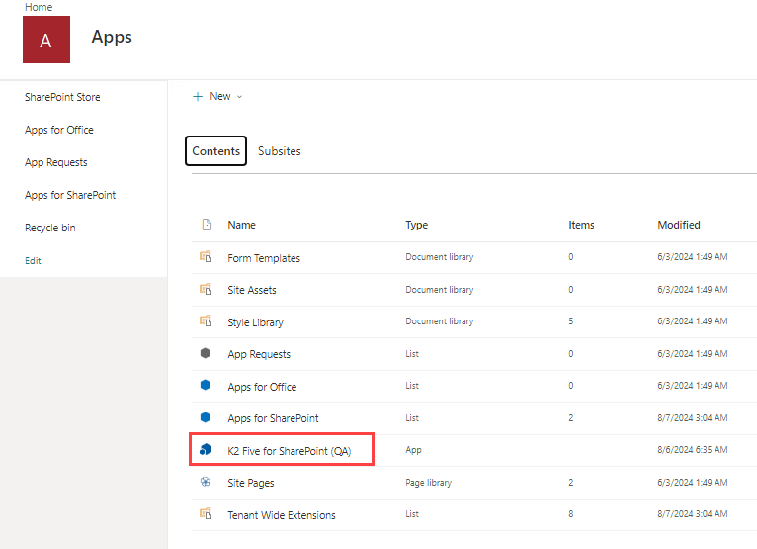Image resolution: width=757 pixels, height=549 pixels.
Task: Open SharePoint Store from the sidebar
Action: (x=62, y=97)
